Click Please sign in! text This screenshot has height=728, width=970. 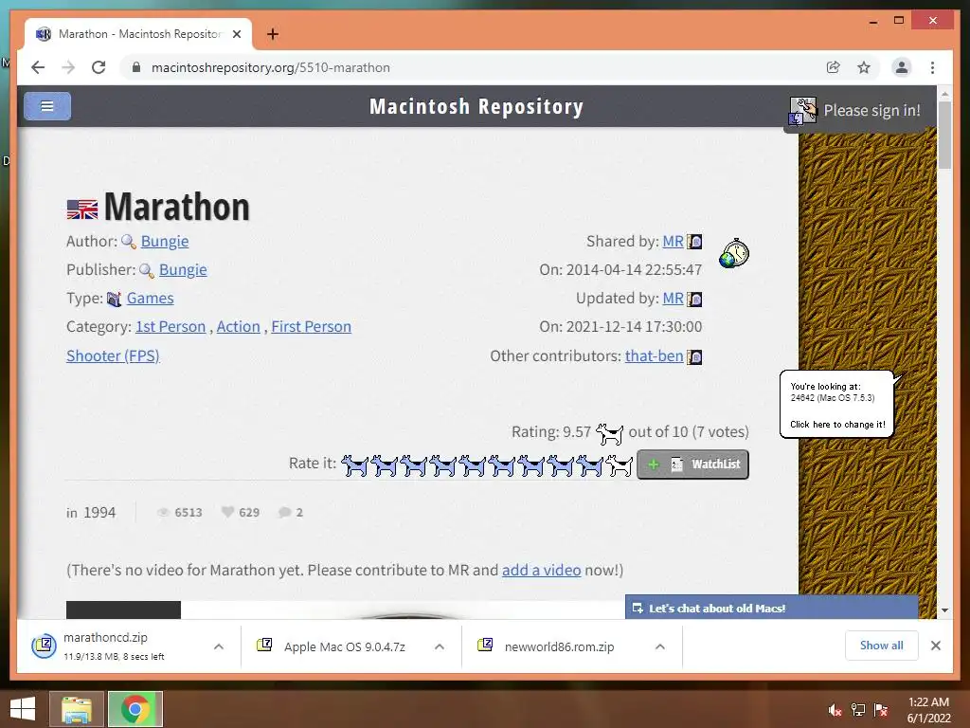click(x=871, y=111)
